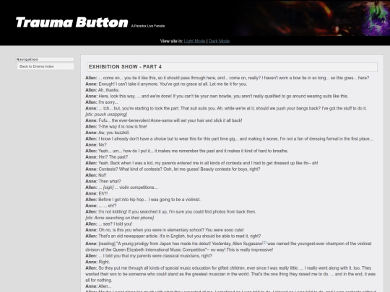Click the line "You were sooo cute!"
This screenshot has height=292, width=390.
pyautogui.click(x=165, y=230)
